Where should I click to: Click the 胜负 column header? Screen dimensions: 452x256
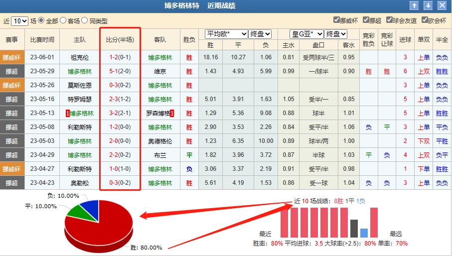click(x=189, y=39)
